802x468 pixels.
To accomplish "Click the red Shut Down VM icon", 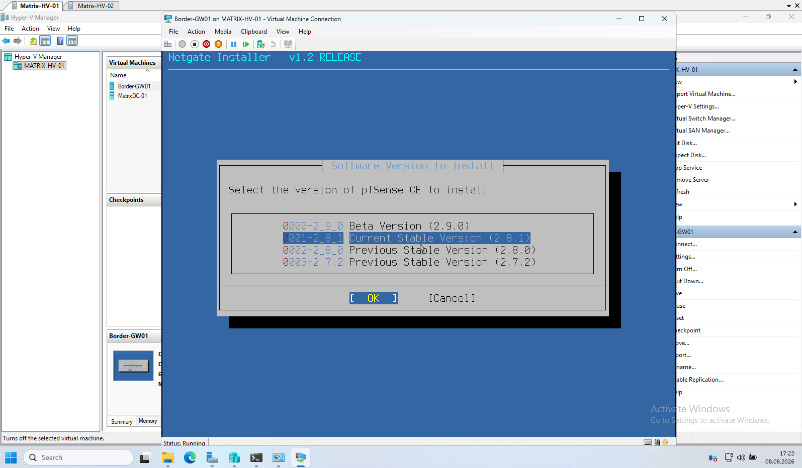I will [x=206, y=44].
